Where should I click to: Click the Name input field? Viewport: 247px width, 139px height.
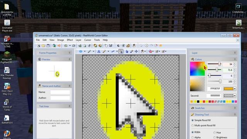click(60, 92)
